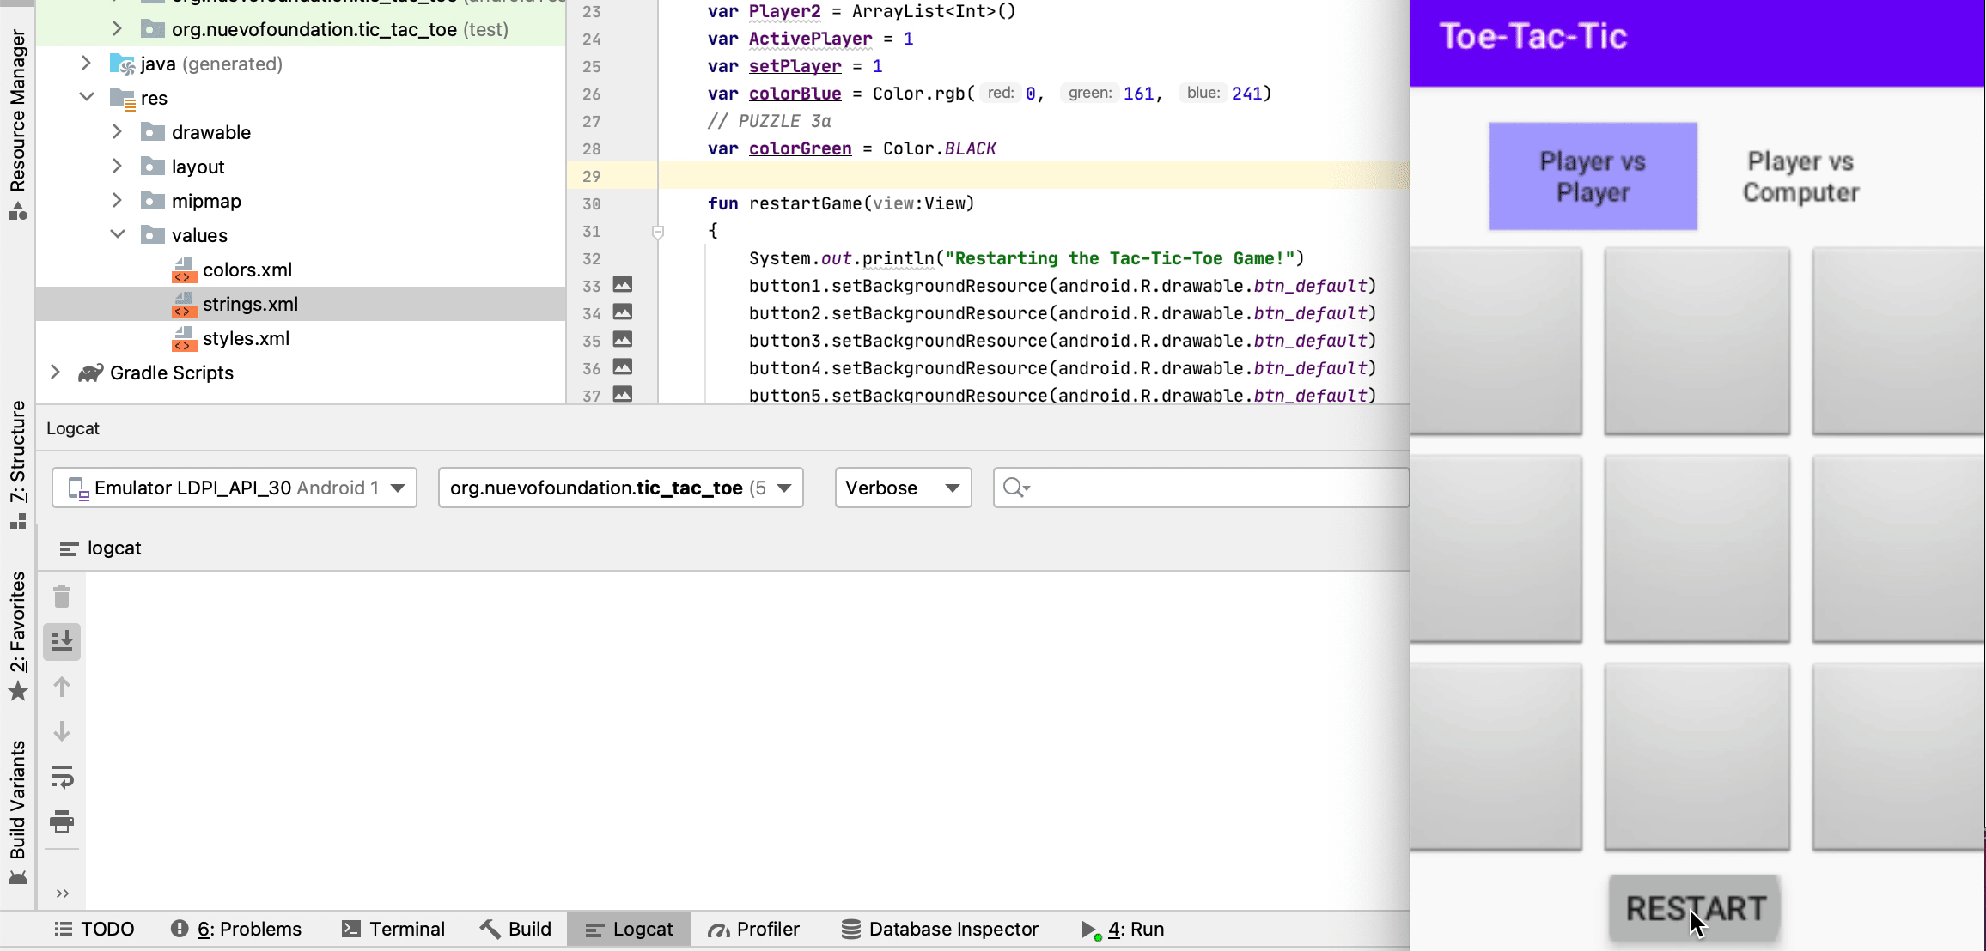Viewport: 1986px width, 951px height.
Task: Open the Database Inspector tab
Action: point(940,929)
